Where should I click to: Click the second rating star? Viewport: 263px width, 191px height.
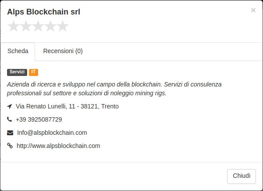pos(26,26)
